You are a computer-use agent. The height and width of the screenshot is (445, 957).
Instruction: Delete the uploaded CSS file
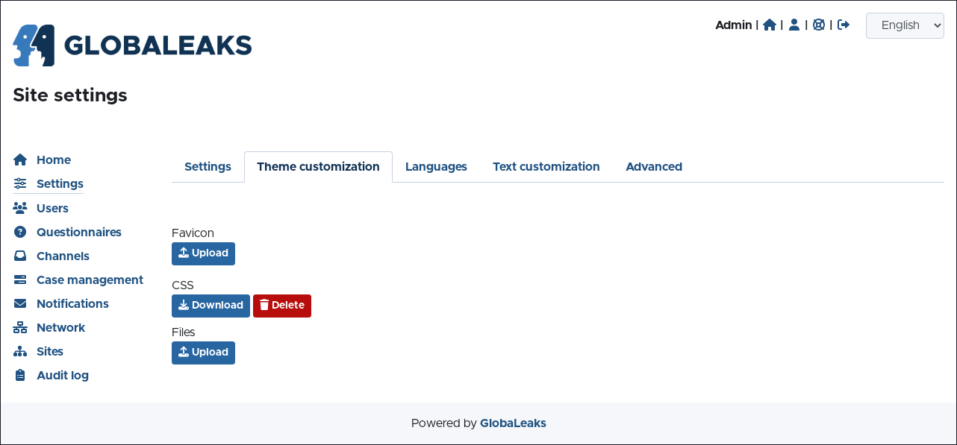pos(281,306)
